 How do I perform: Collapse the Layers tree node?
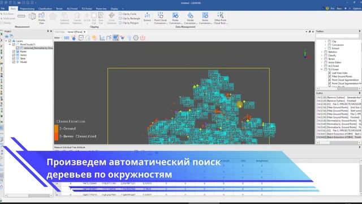tap(6, 41)
